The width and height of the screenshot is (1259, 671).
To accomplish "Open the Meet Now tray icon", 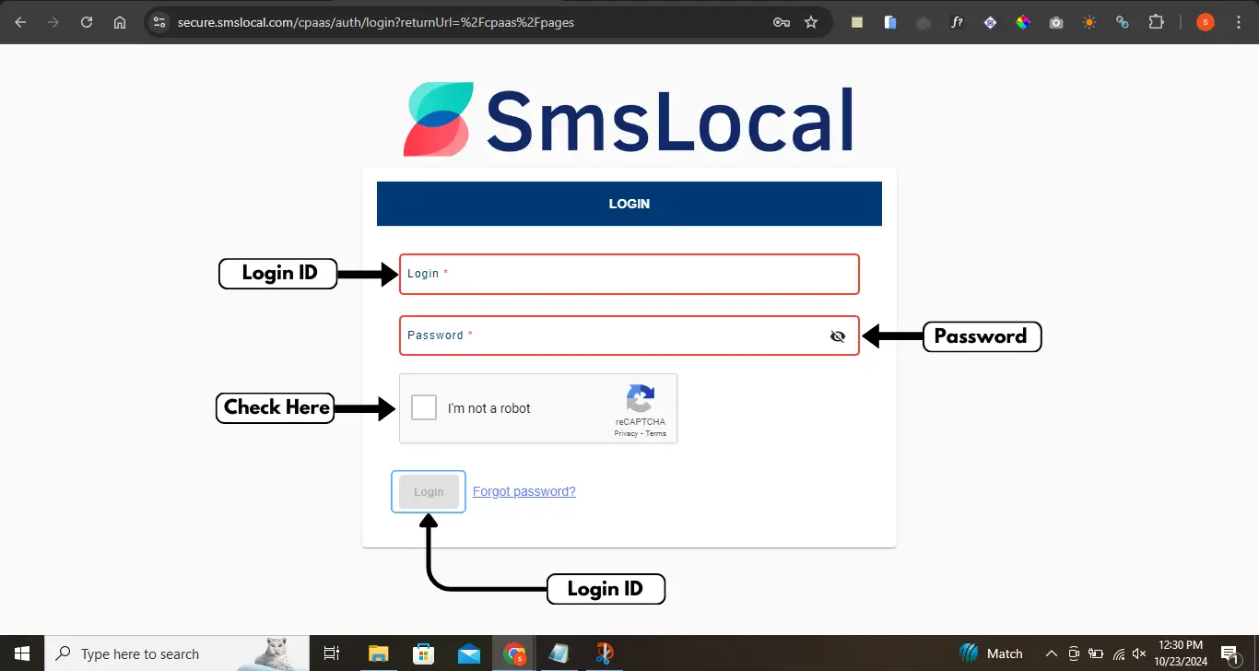I will [x=1074, y=653].
